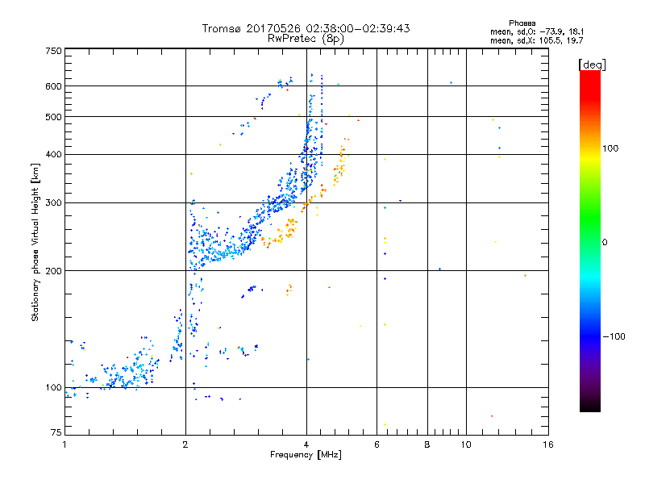This screenshot has width=645, height=484.
Task: Click the 'Phases' heading at top right
Action: pyautogui.click(x=522, y=23)
